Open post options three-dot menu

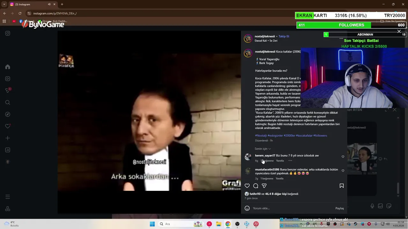click(341, 38)
